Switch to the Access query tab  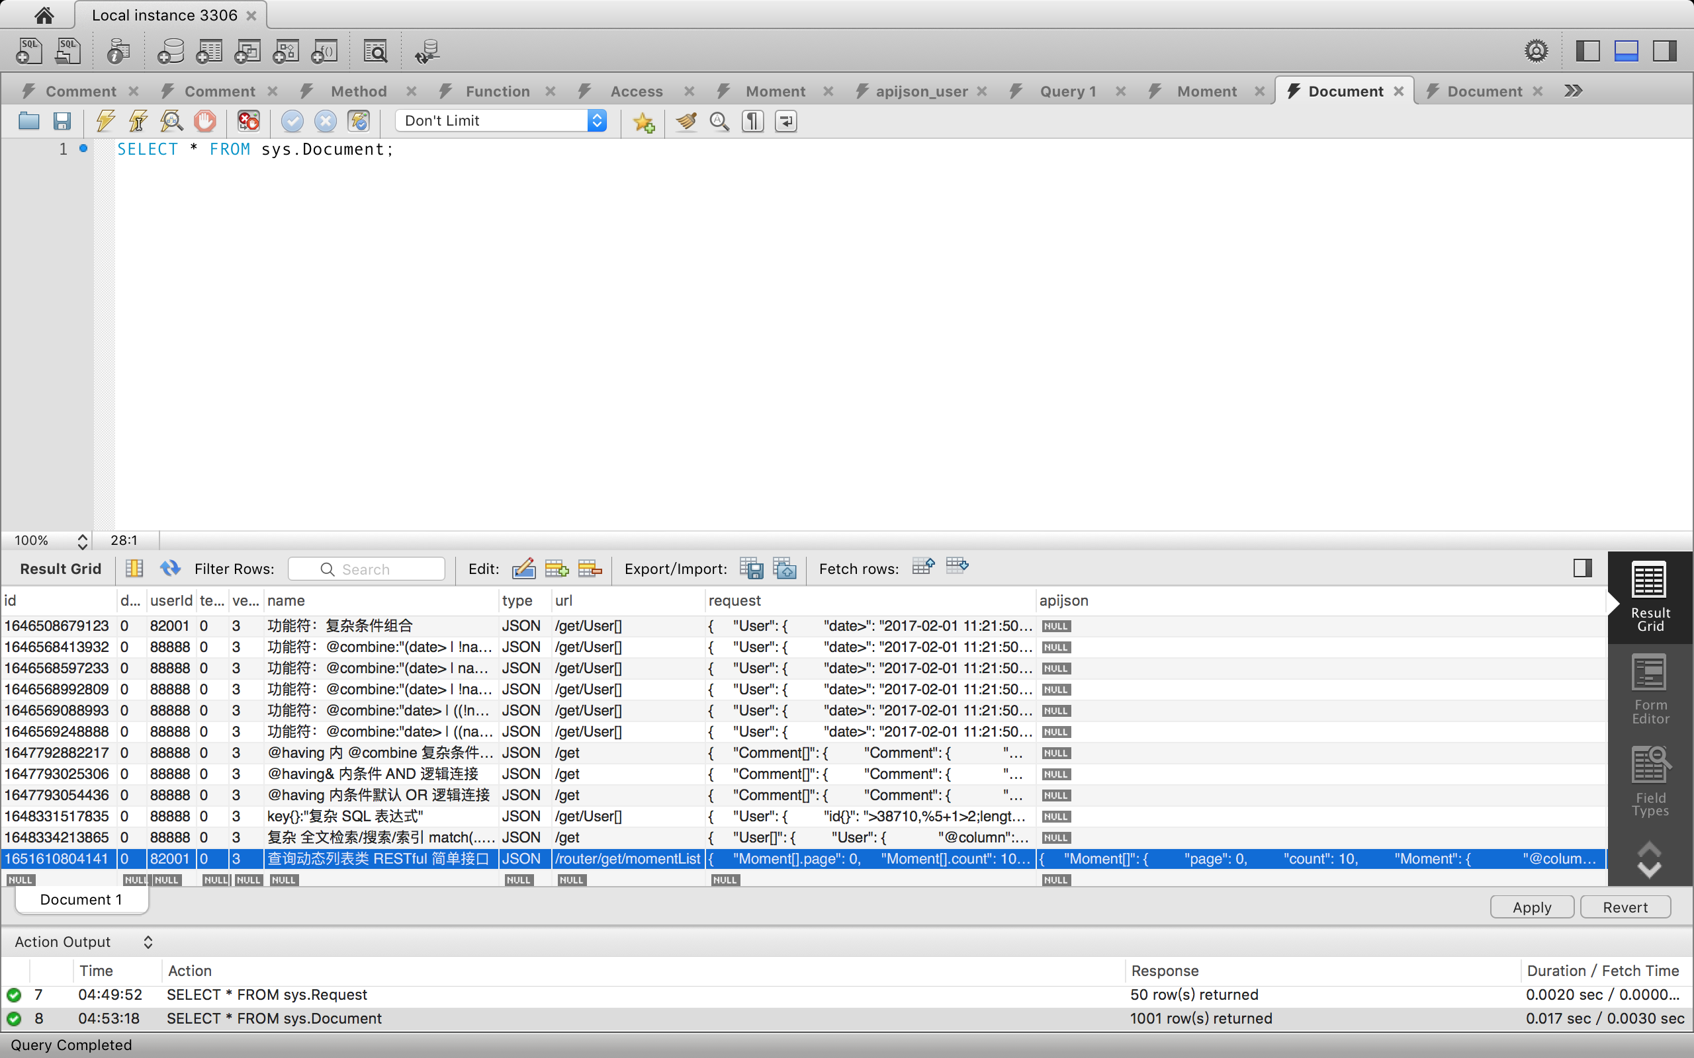(636, 91)
